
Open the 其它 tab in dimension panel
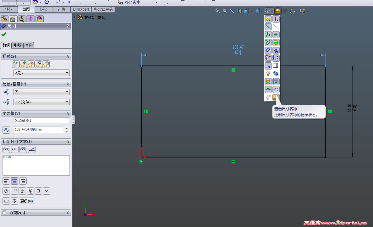click(x=29, y=45)
